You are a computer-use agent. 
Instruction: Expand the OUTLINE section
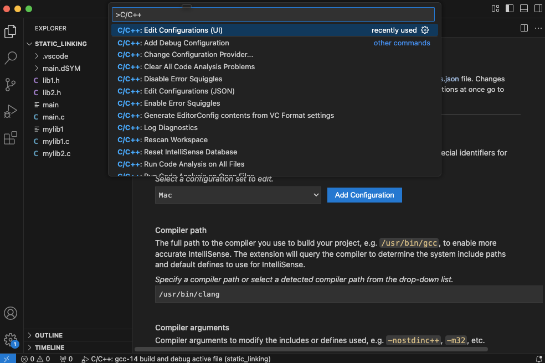click(x=29, y=335)
